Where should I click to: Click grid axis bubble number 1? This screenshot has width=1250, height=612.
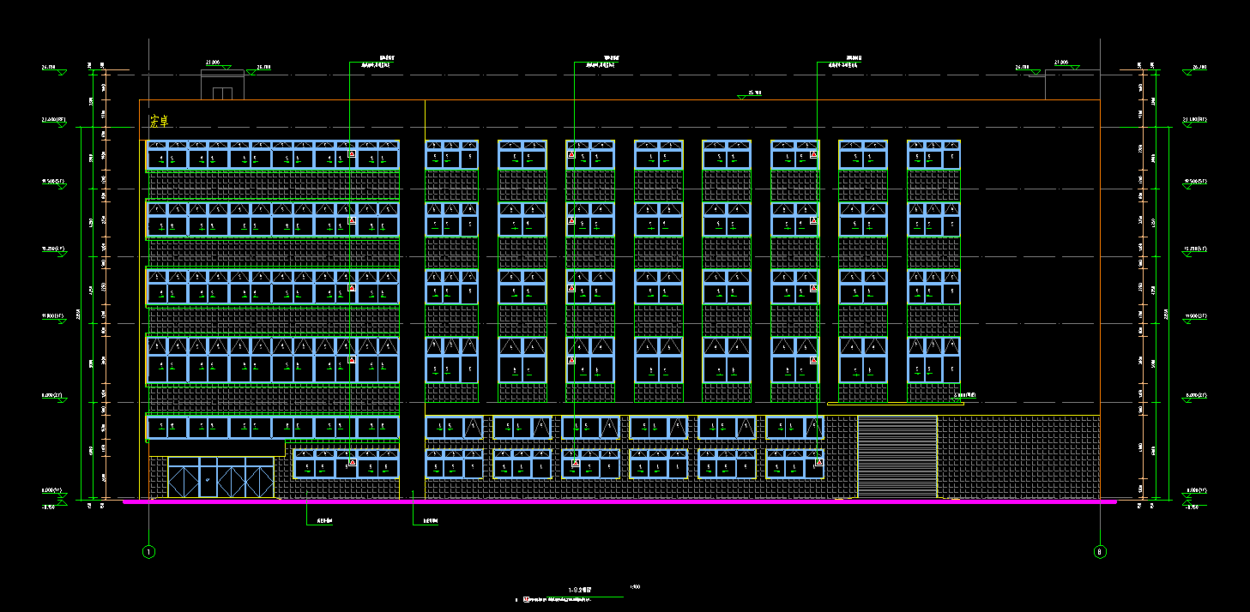coord(148,552)
